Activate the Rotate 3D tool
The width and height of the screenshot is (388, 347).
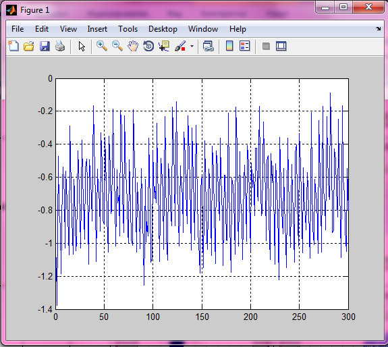tap(148, 46)
